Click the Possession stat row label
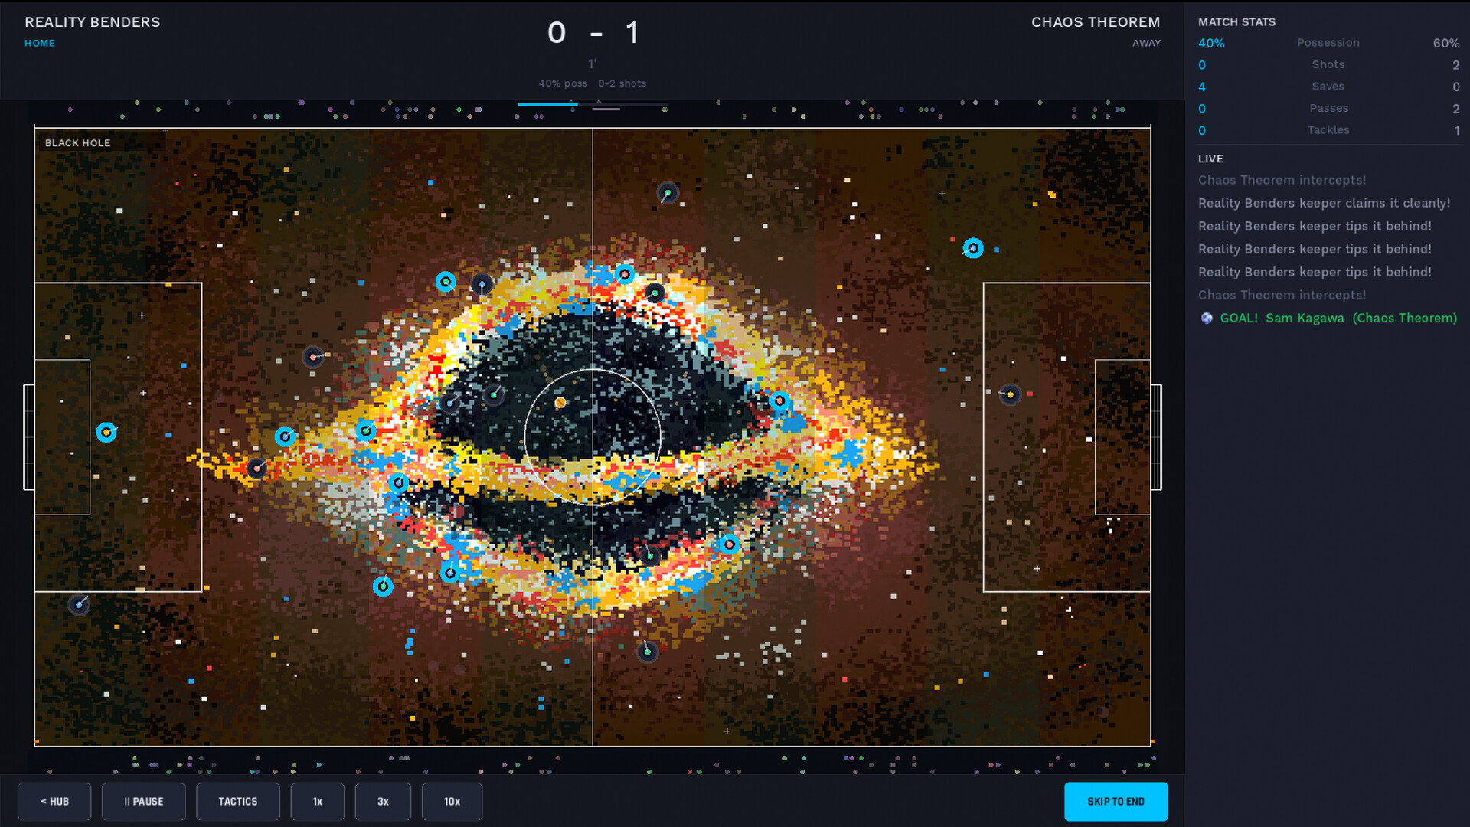 click(1328, 43)
